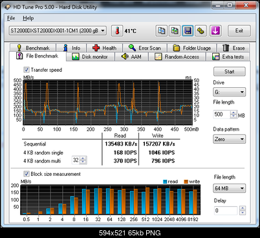The image size is (260, 238).
Task: Select the File Benchmark tab
Action: [38, 56]
